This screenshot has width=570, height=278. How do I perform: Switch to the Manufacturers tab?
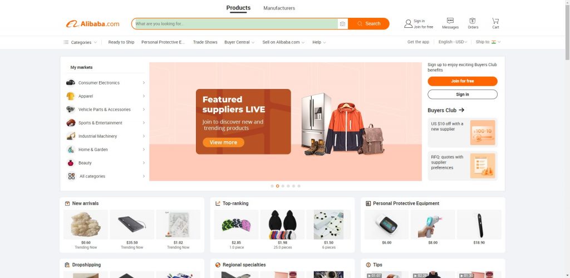pos(279,8)
